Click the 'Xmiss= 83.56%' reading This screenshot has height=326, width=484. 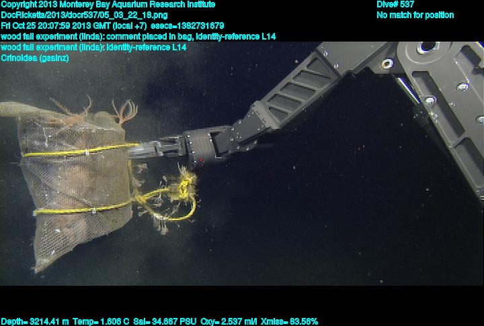(x=289, y=322)
